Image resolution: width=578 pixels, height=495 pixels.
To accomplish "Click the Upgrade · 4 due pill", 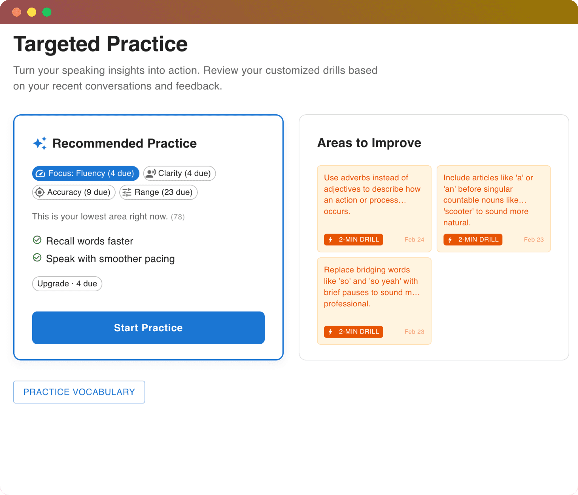I will 67,284.
